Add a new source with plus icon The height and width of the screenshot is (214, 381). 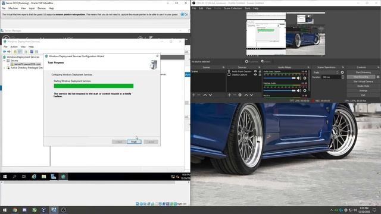tap(229, 95)
